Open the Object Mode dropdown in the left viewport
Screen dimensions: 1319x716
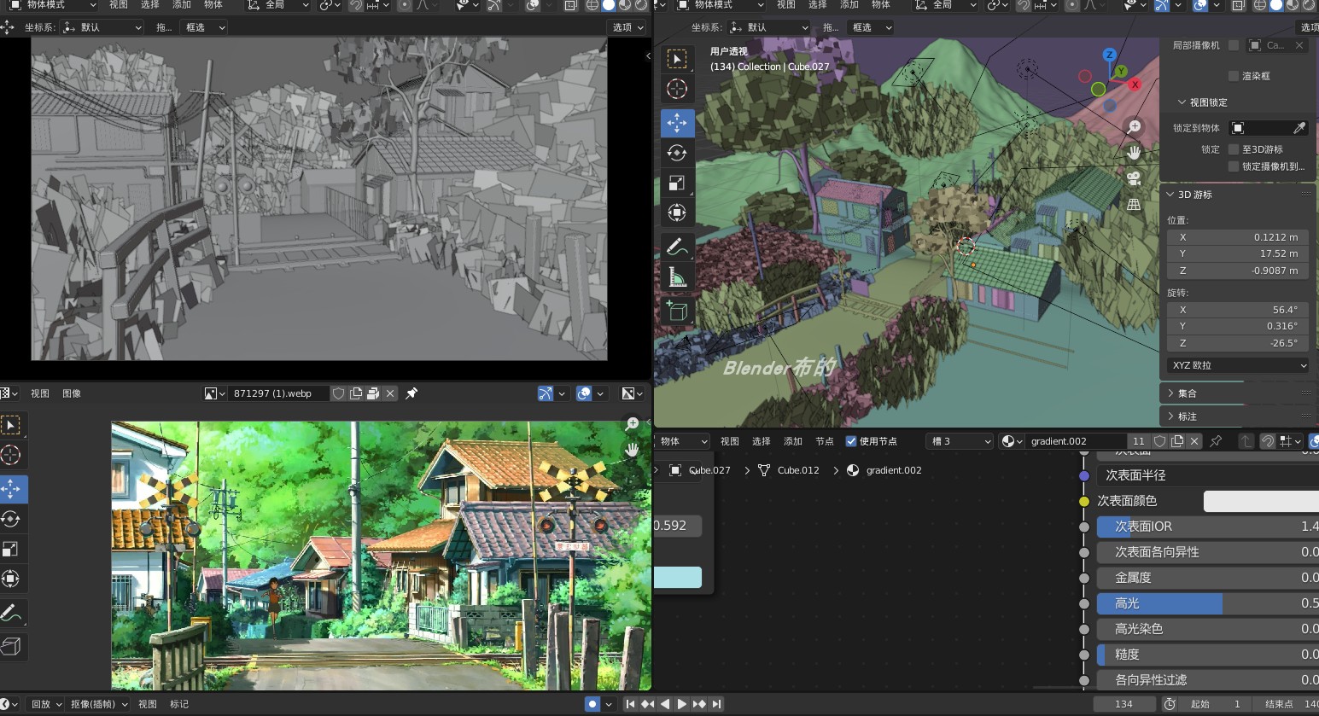coord(51,5)
